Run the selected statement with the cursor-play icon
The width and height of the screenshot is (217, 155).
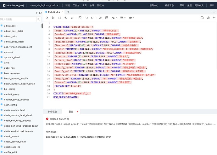click(53, 18)
